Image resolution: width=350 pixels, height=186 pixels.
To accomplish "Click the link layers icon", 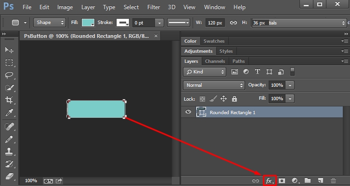I will pyautogui.click(x=256, y=181).
